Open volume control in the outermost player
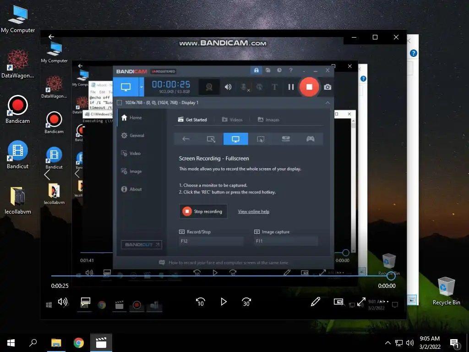The image size is (469, 352). pyautogui.click(x=62, y=302)
